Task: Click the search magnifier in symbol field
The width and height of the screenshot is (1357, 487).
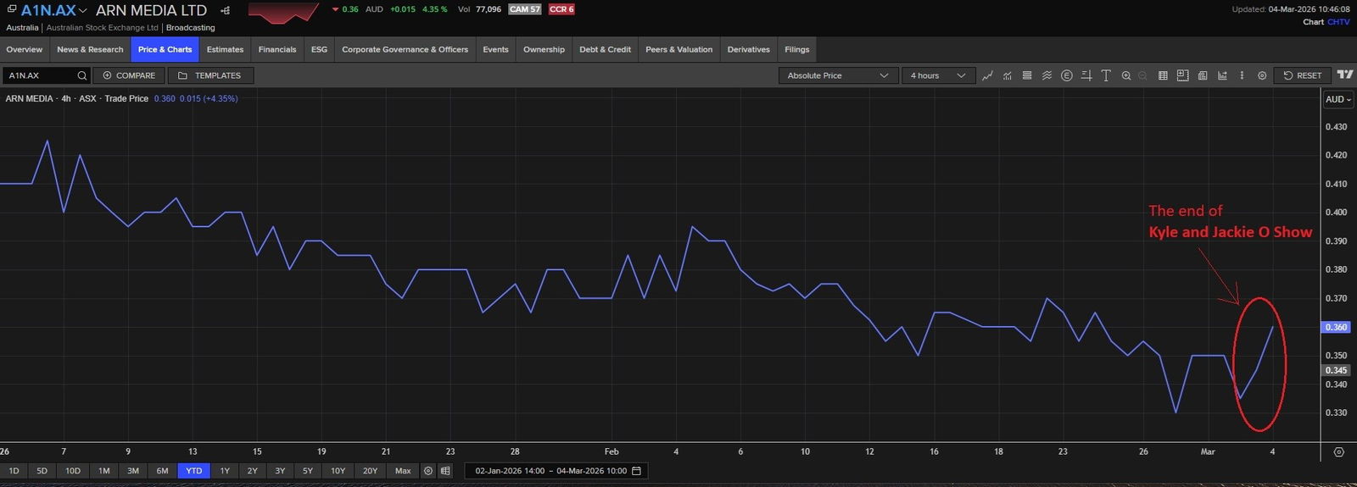Action: click(82, 75)
